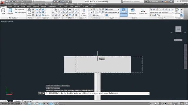Screen dimensions: 188x105
Task: Switch to the Maille ribbon tab
Action: [23, 6]
